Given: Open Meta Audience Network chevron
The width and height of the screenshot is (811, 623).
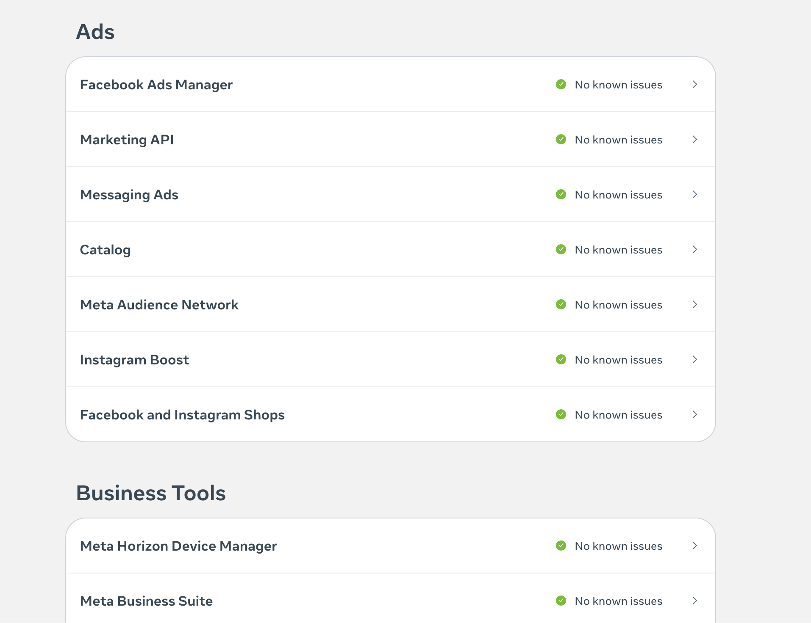Looking at the screenshot, I should (695, 304).
